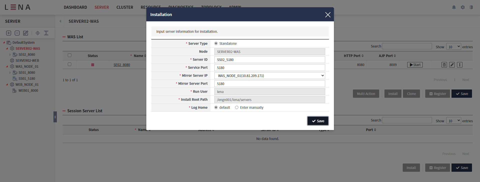Click the Server ID input field
The width and height of the screenshot is (480, 182).
269,60
